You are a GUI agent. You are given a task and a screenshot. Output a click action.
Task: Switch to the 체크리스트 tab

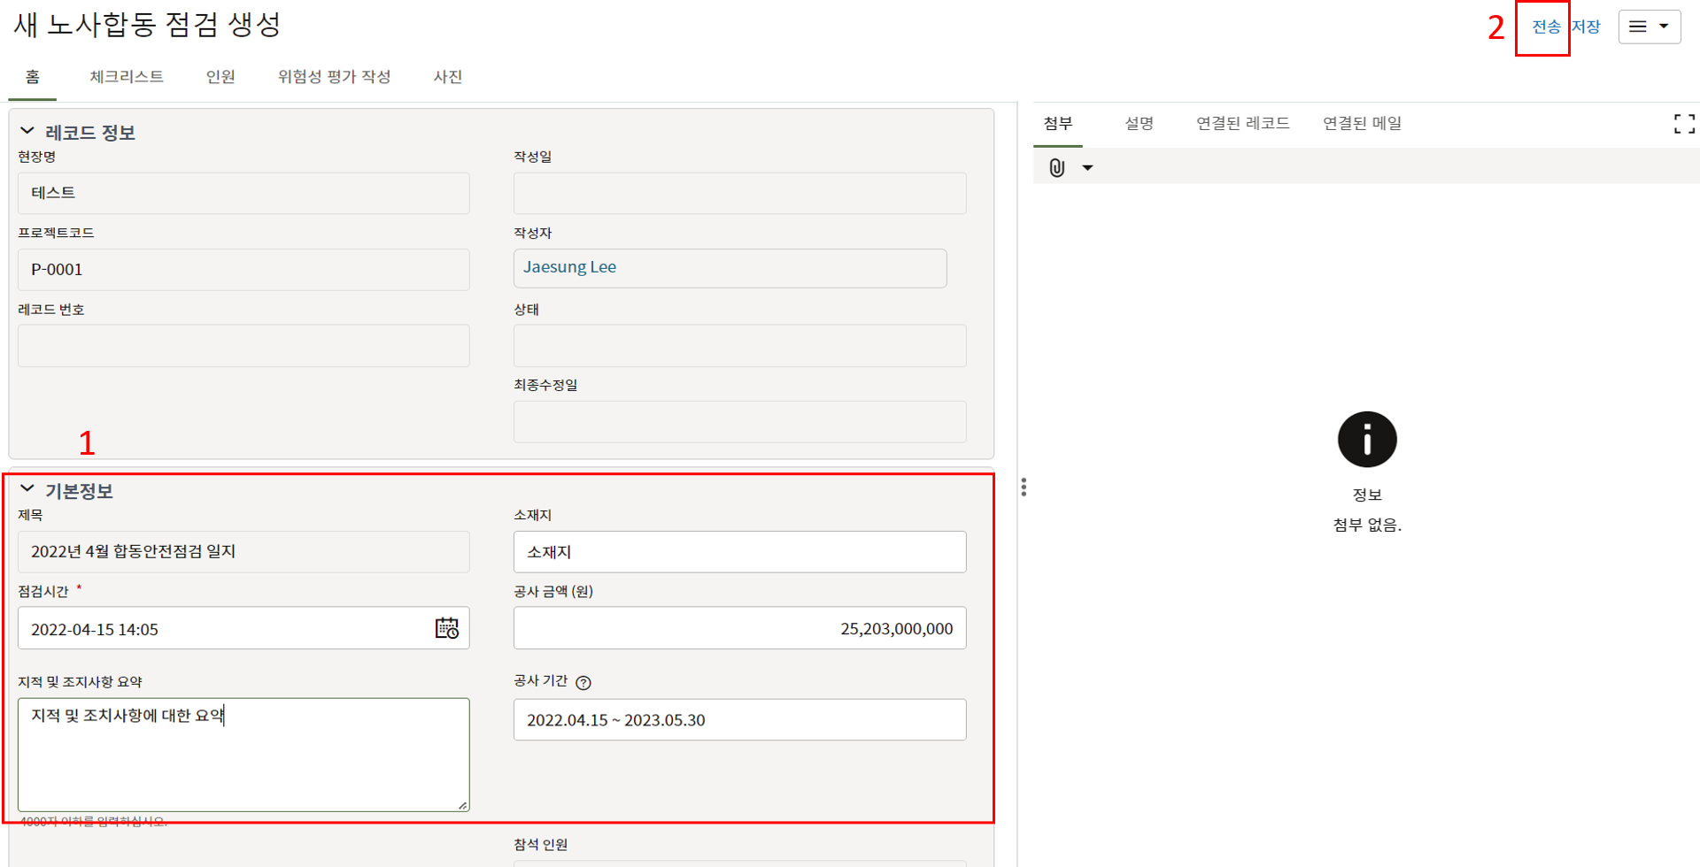click(x=127, y=77)
